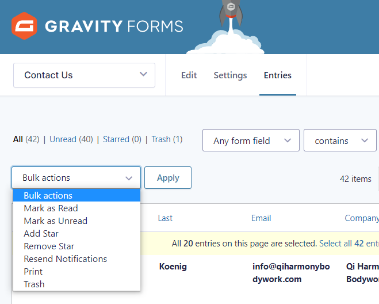This screenshot has height=304, width=379.
Task: Select Mark as Read from list
Action: click(76, 208)
